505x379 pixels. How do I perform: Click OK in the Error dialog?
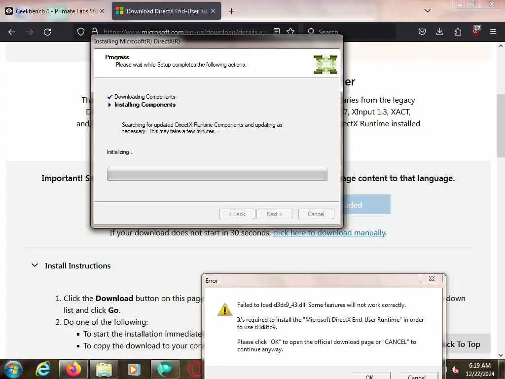369,376
